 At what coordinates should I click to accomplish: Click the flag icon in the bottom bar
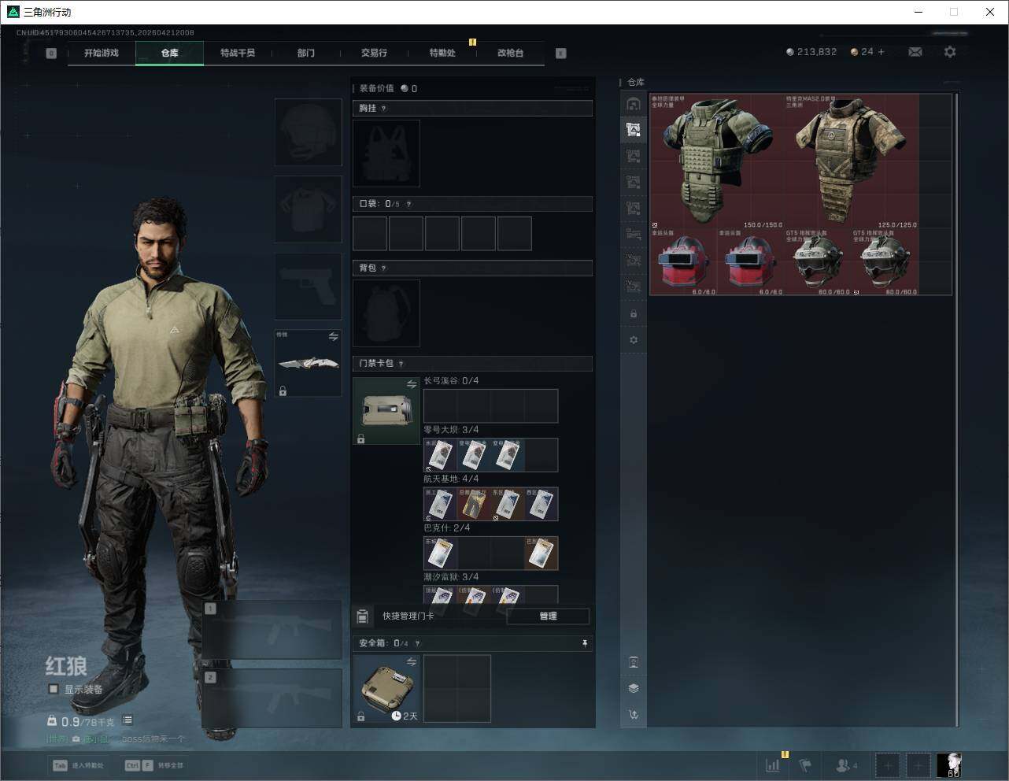(805, 764)
